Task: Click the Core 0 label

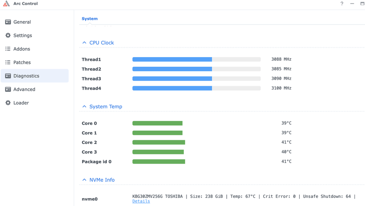Action: (89, 123)
